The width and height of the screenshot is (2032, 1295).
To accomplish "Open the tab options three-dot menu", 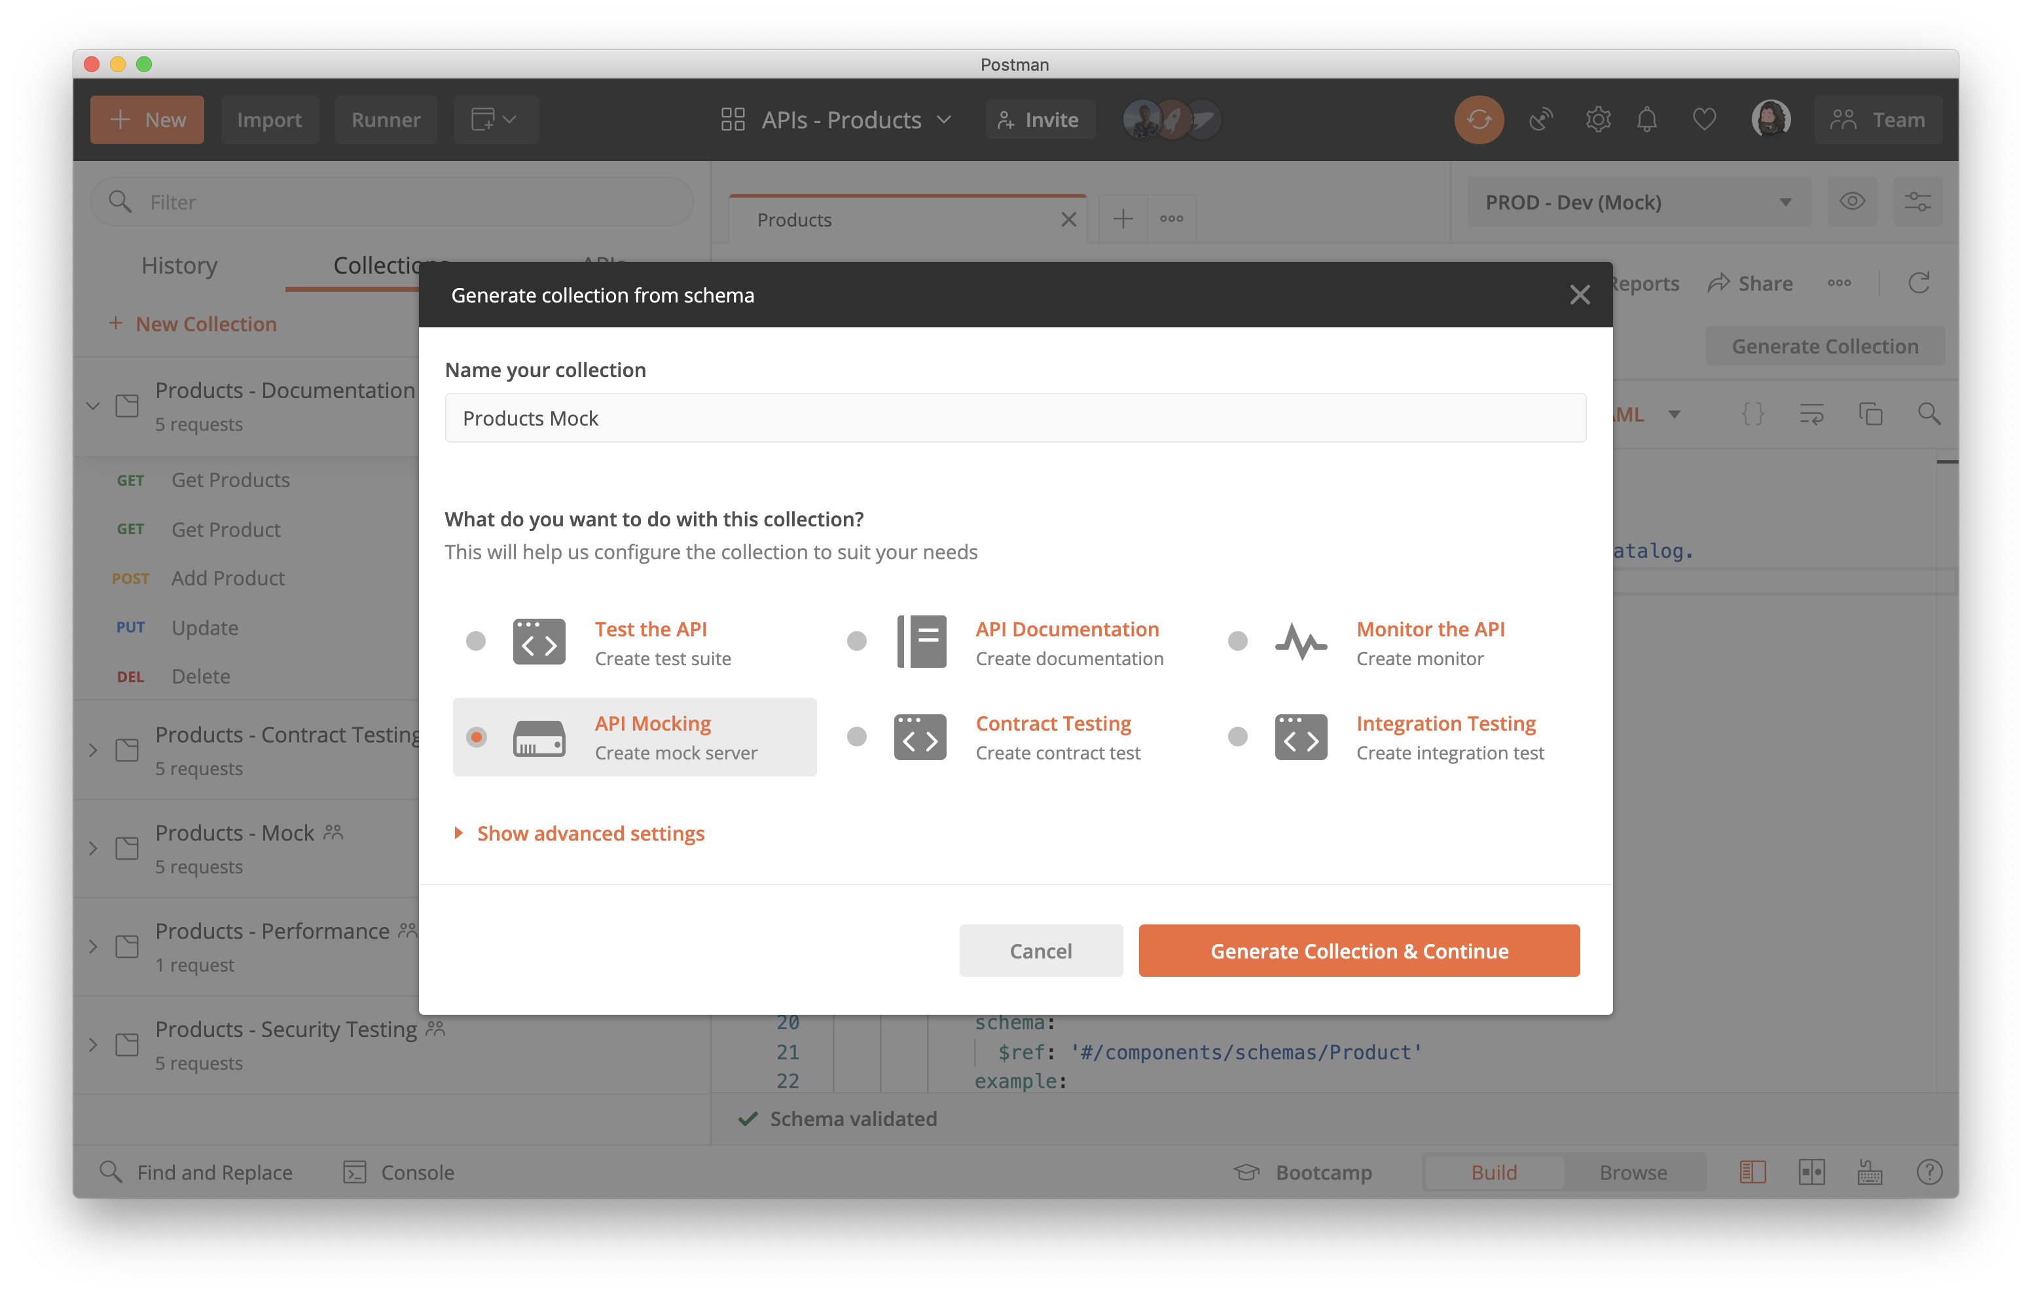I will (x=1170, y=219).
